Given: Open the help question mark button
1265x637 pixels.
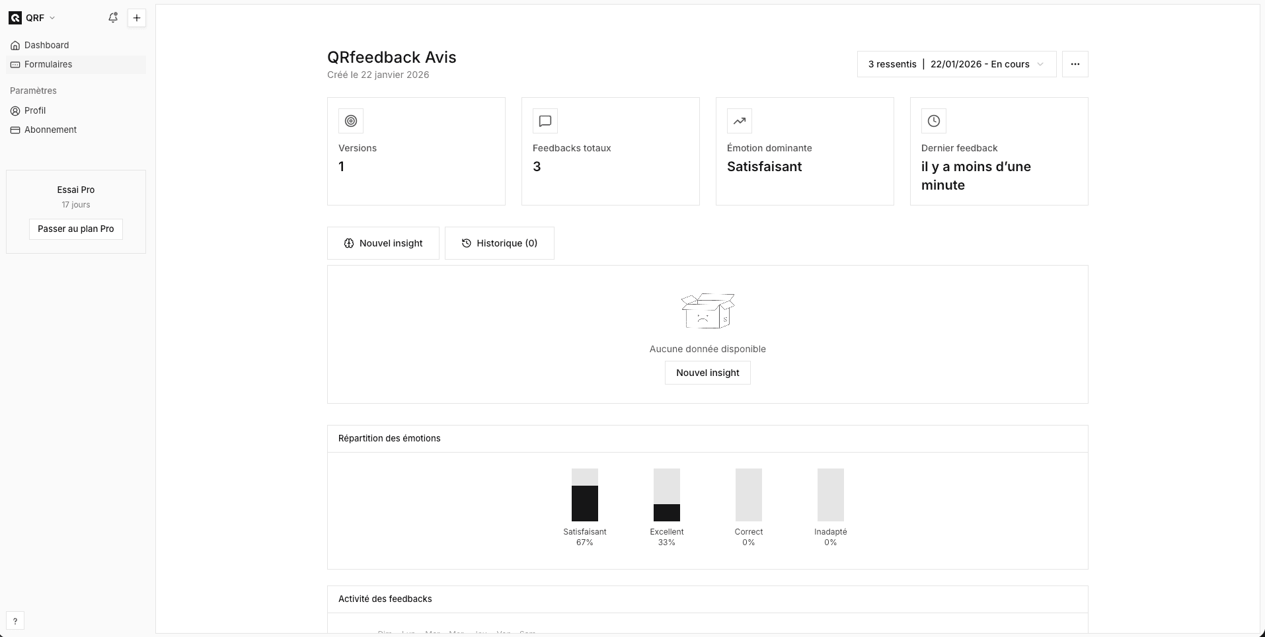Looking at the screenshot, I should tap(15, 621).
